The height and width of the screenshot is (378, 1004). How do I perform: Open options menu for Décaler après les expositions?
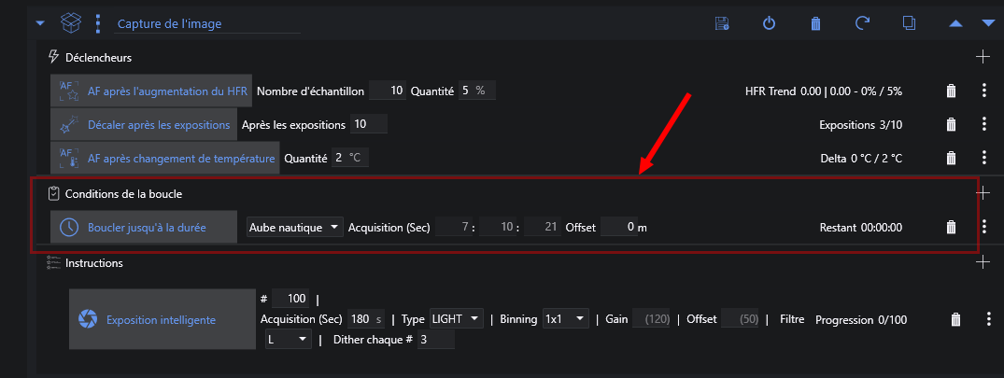(983, 124)
